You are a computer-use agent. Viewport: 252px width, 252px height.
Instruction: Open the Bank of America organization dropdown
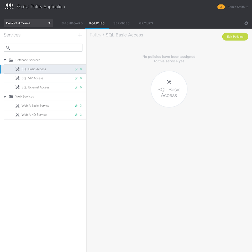28,23
